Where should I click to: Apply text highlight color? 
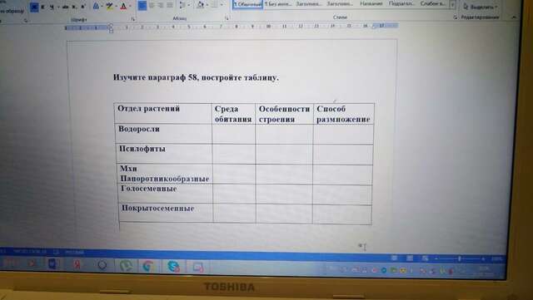(109, 6)
